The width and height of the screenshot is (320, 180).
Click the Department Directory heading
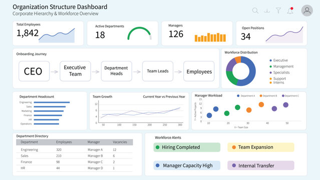(x=32, y=136)
